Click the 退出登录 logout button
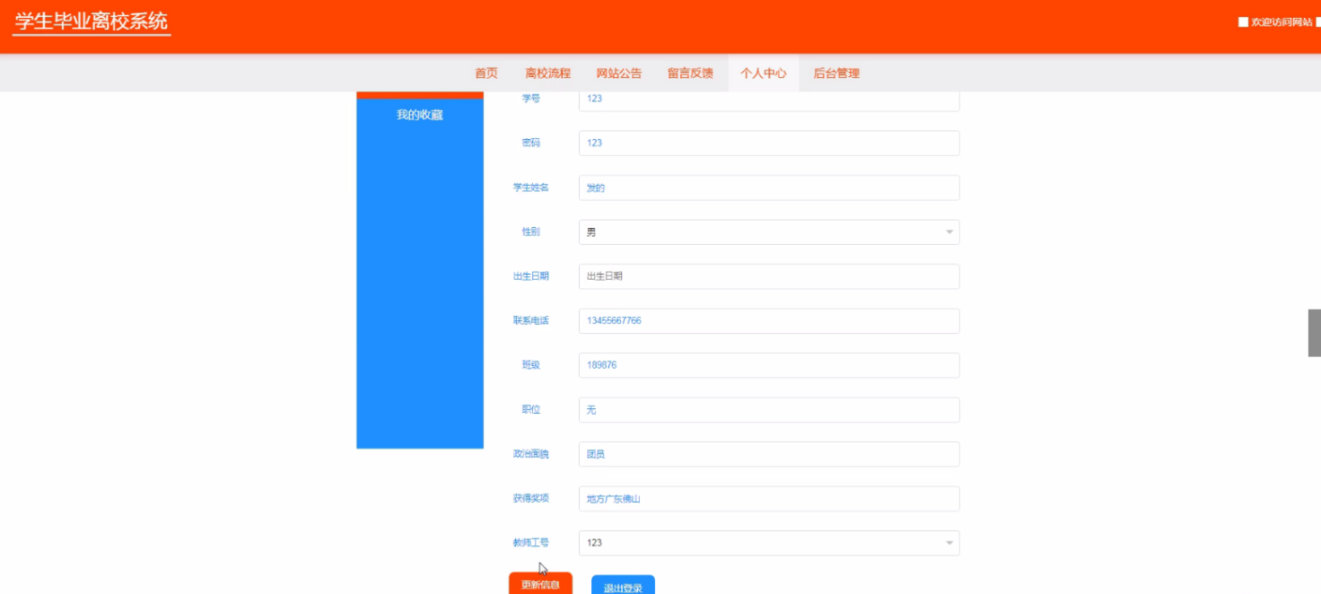This screenshot has height=594, width=1321. pyautogui.click(x=623, y=587)
